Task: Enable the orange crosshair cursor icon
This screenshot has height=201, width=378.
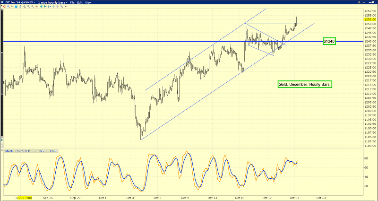Action: pyautogui.click(x=37, y=7)
